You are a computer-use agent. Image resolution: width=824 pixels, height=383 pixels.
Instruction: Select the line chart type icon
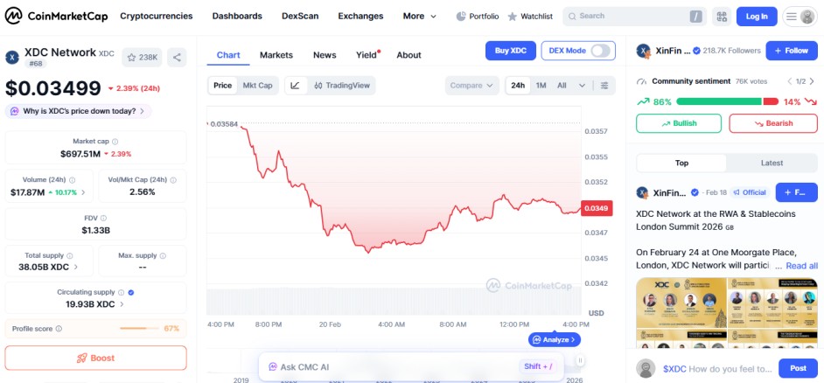pos(296,86)
